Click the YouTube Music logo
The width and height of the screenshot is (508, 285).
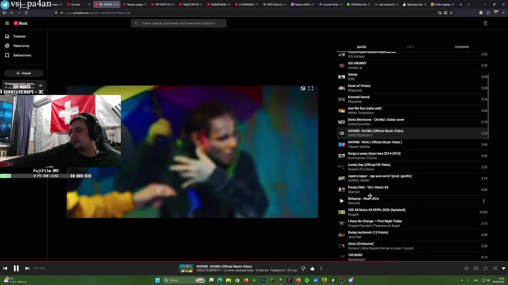click(x=21, y=23)
